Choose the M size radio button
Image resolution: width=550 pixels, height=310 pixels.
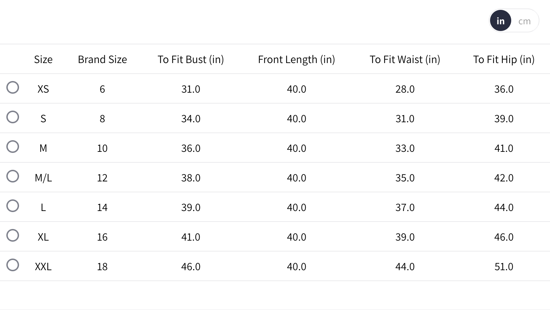pos(13,147)
